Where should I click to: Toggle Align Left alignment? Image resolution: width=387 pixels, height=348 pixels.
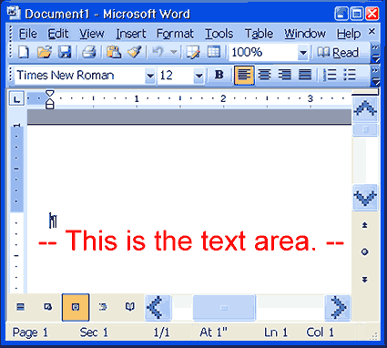[244, 75]
